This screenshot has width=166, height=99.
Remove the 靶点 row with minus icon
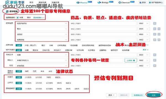pyautogui.click(x=159, y=29)
